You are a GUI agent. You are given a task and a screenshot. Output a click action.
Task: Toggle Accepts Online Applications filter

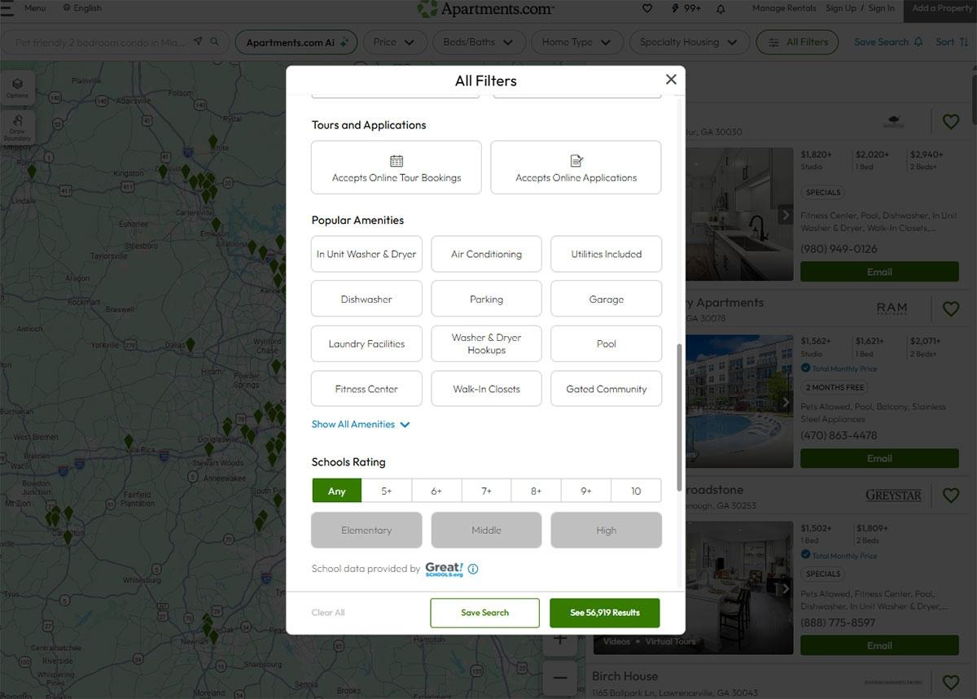[x=576, y=168]
